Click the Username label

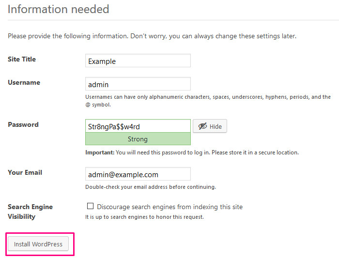[x=24, y=82]
